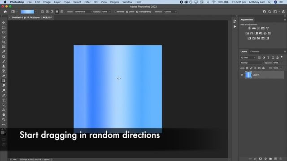This screenshot has width=287, height=161.
Task: Open the Method dropdown showing Classic
Action: coord(170,12)
